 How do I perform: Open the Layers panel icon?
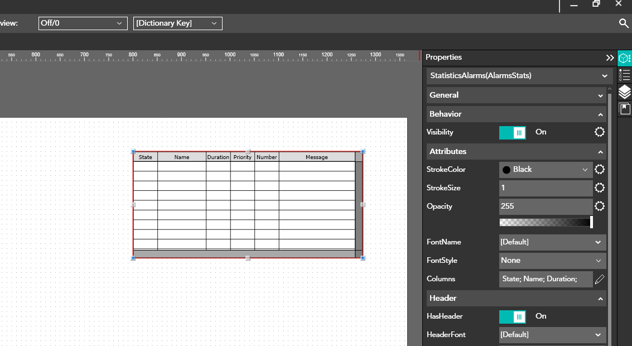(x=624, y=92)
